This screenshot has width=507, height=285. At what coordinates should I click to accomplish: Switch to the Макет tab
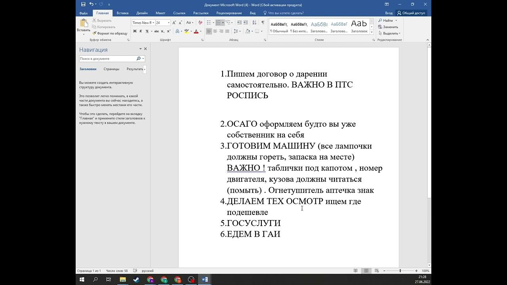(x=160, y=13)
